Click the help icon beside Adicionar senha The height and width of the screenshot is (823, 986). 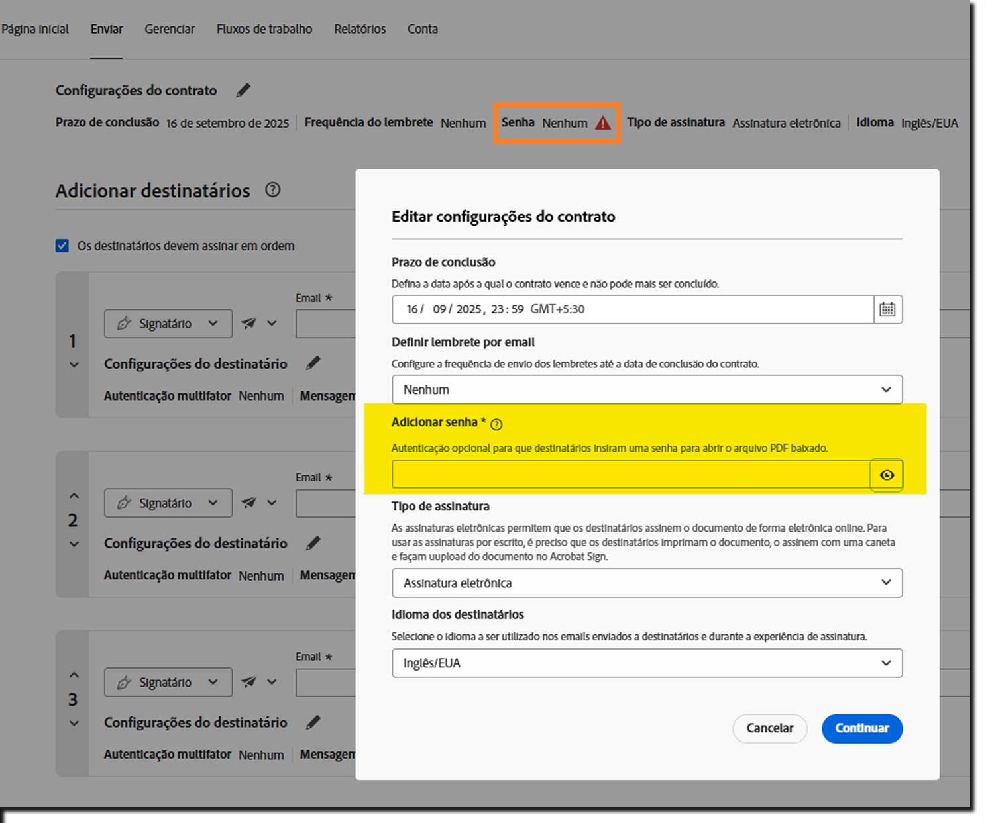coord(496,424)
